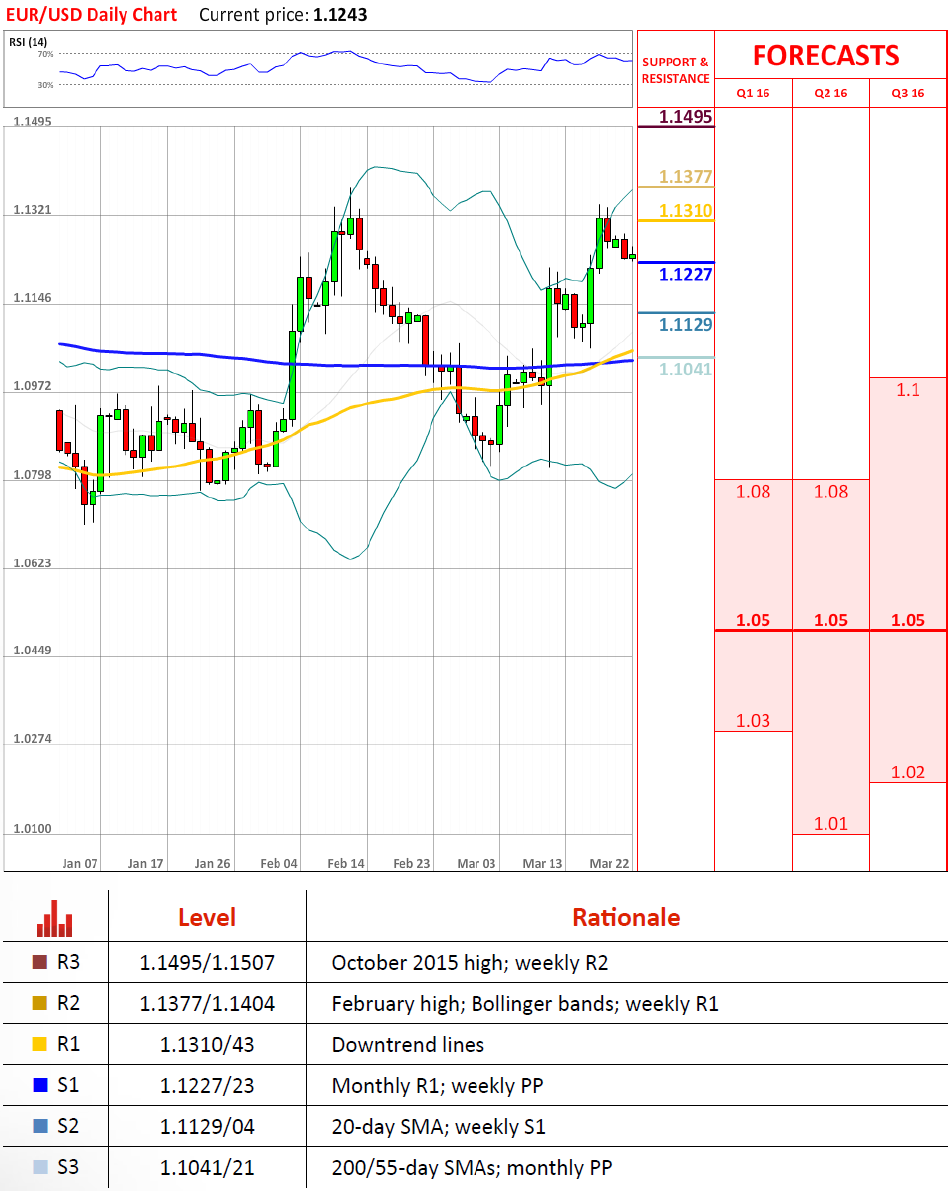Click the Q3 16 forecast column header
The height and width of the screenshot is (1191, 952).
point(908,93)
